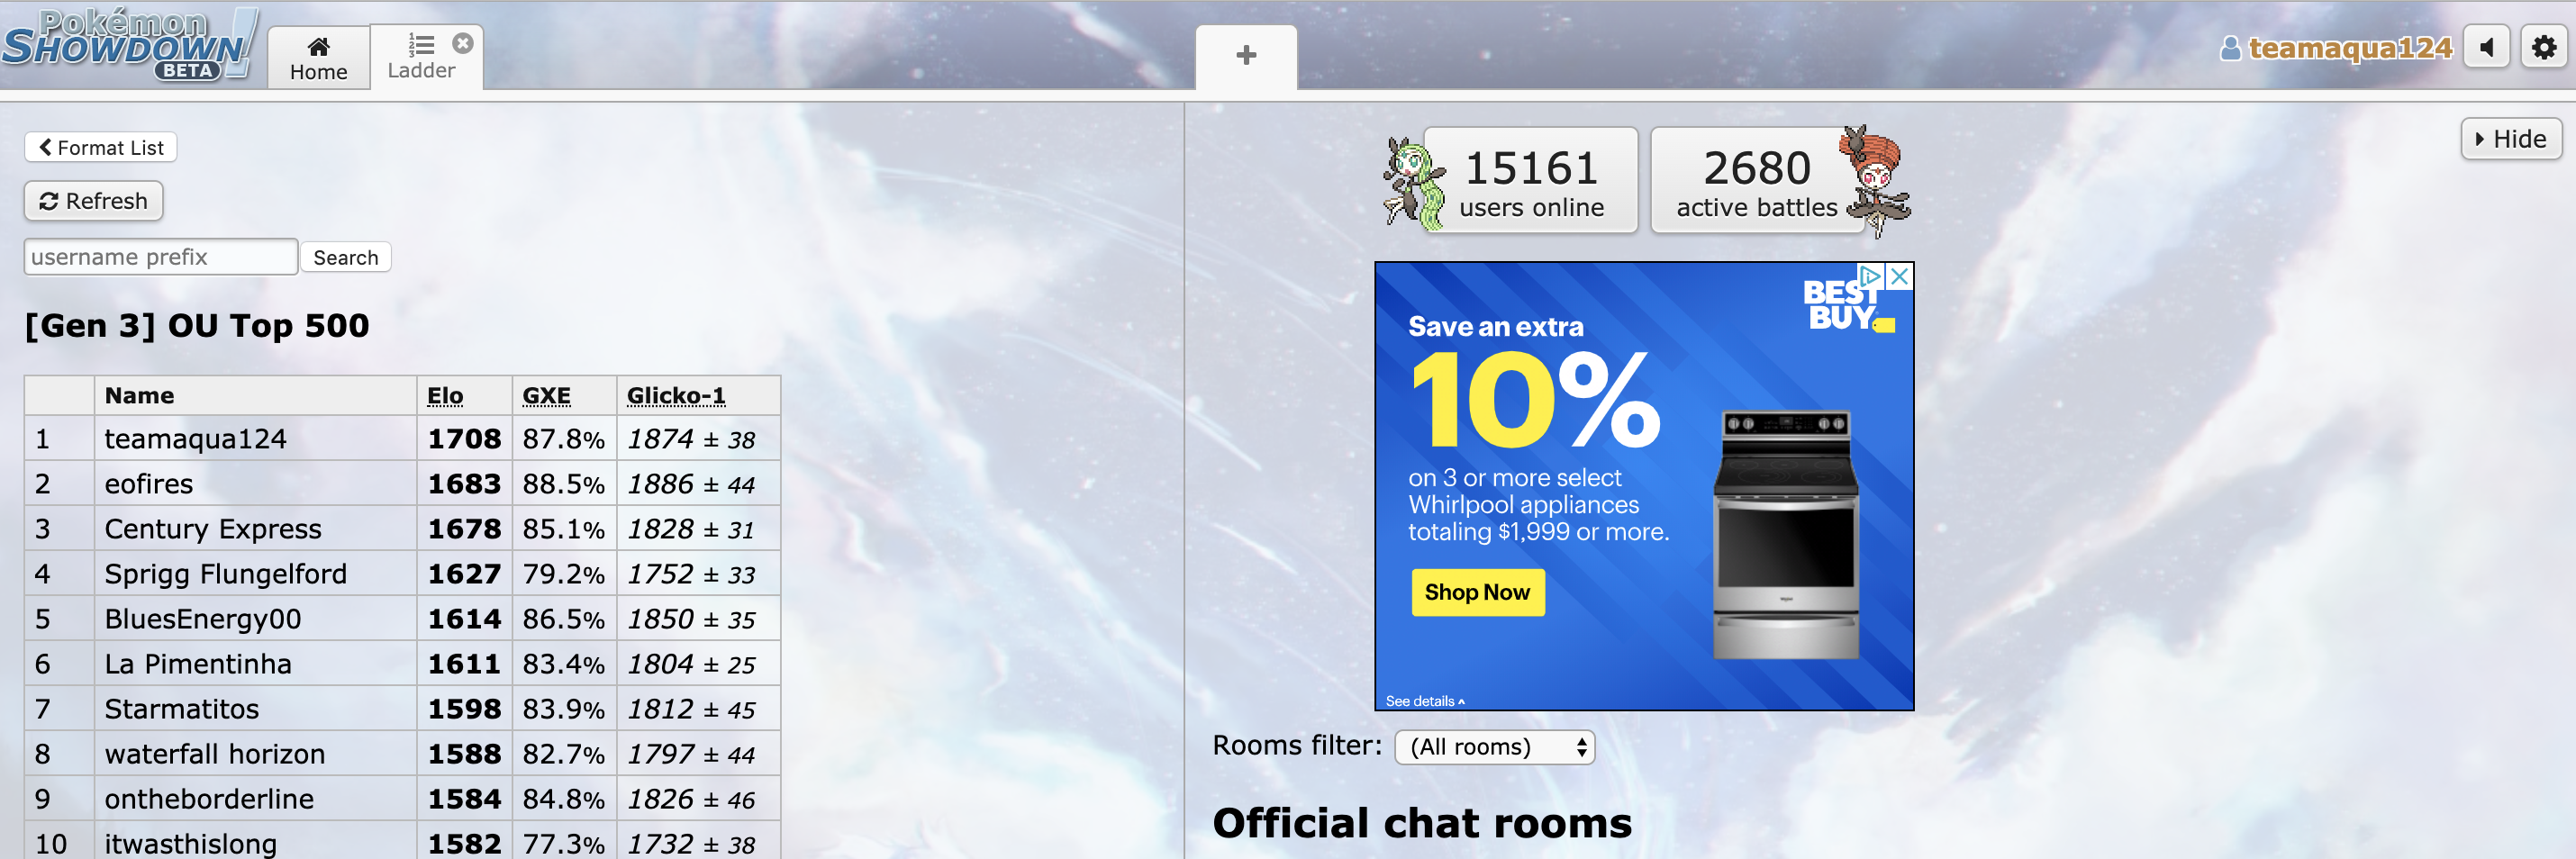
Task: Expand See details on the ad
Action: point(1424,701)
